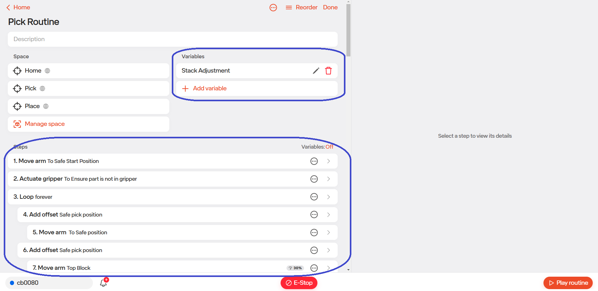Image resolution: width=598 pixels, height=291 pixels.
Task: Open options for step 5 Move arm
Action: [x=314, y=232]
